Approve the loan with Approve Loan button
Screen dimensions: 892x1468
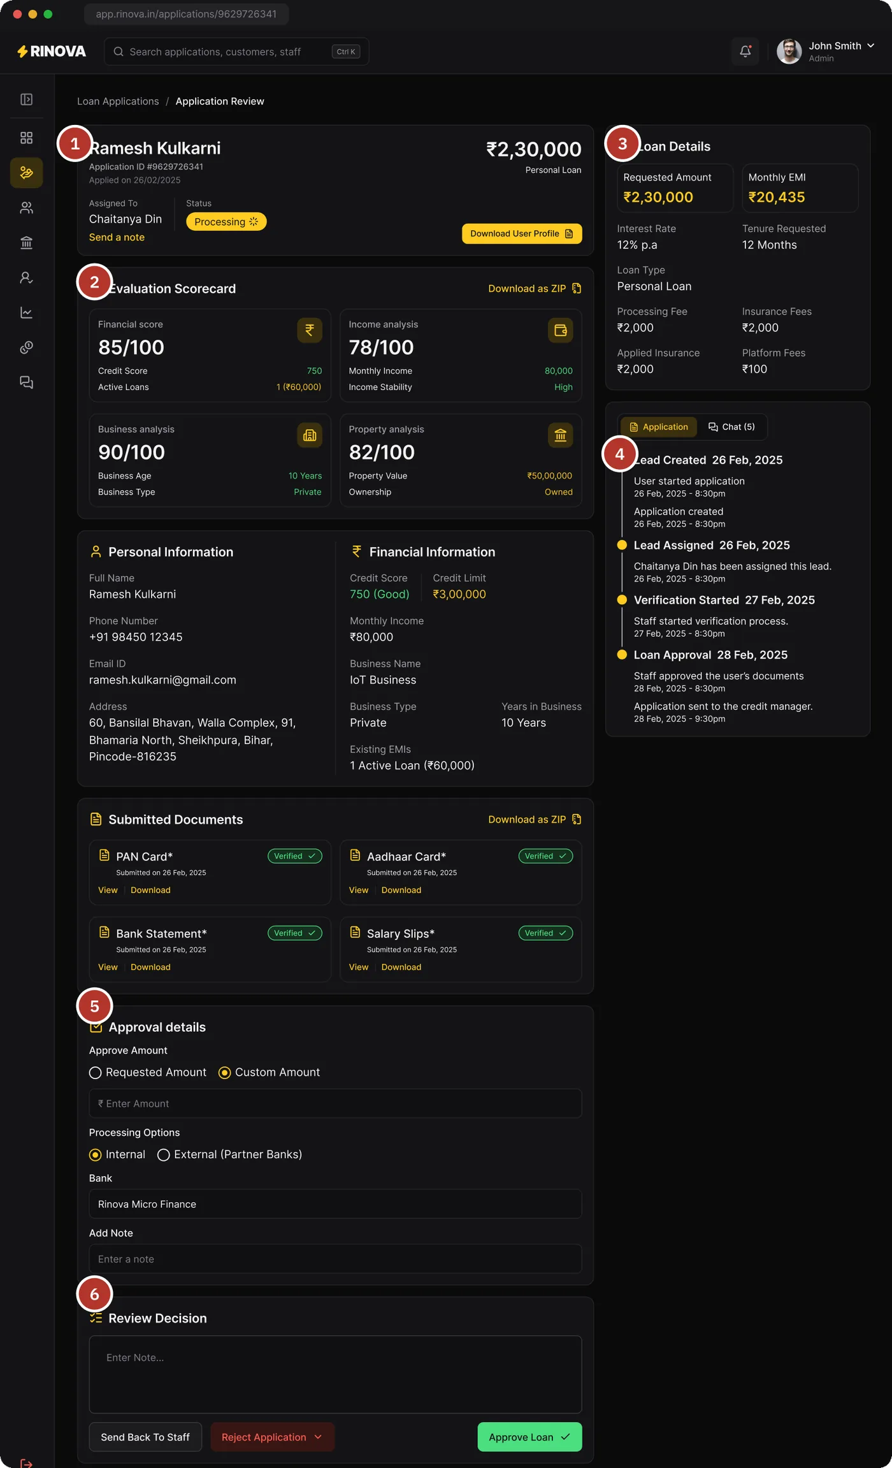(x=529, y=1437)
